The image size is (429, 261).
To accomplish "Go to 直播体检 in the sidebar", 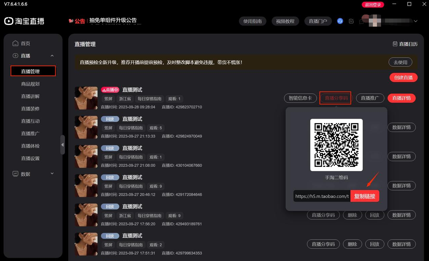I will [x=30, y=146].
